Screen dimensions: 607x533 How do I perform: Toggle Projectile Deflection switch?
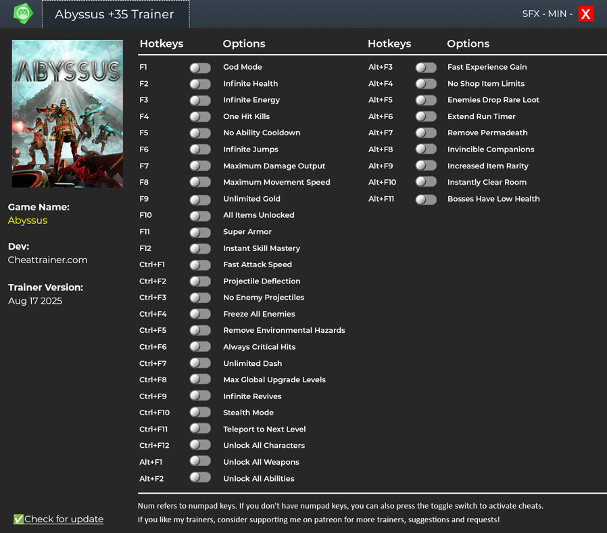(200, 281)
